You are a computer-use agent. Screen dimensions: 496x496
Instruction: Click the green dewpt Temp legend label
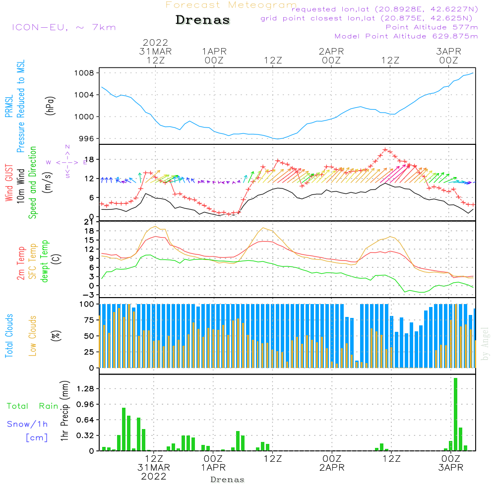point(45,261)
